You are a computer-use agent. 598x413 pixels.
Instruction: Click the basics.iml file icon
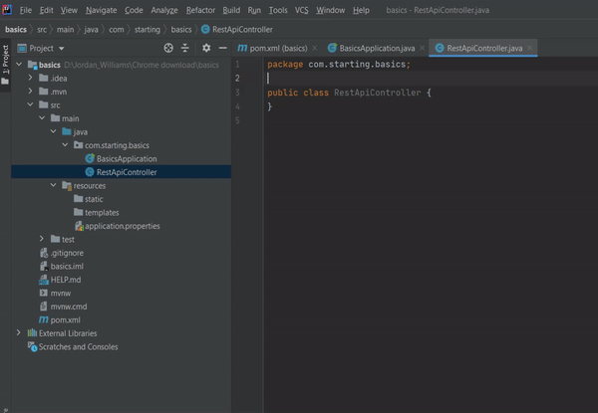pos(44,266)
